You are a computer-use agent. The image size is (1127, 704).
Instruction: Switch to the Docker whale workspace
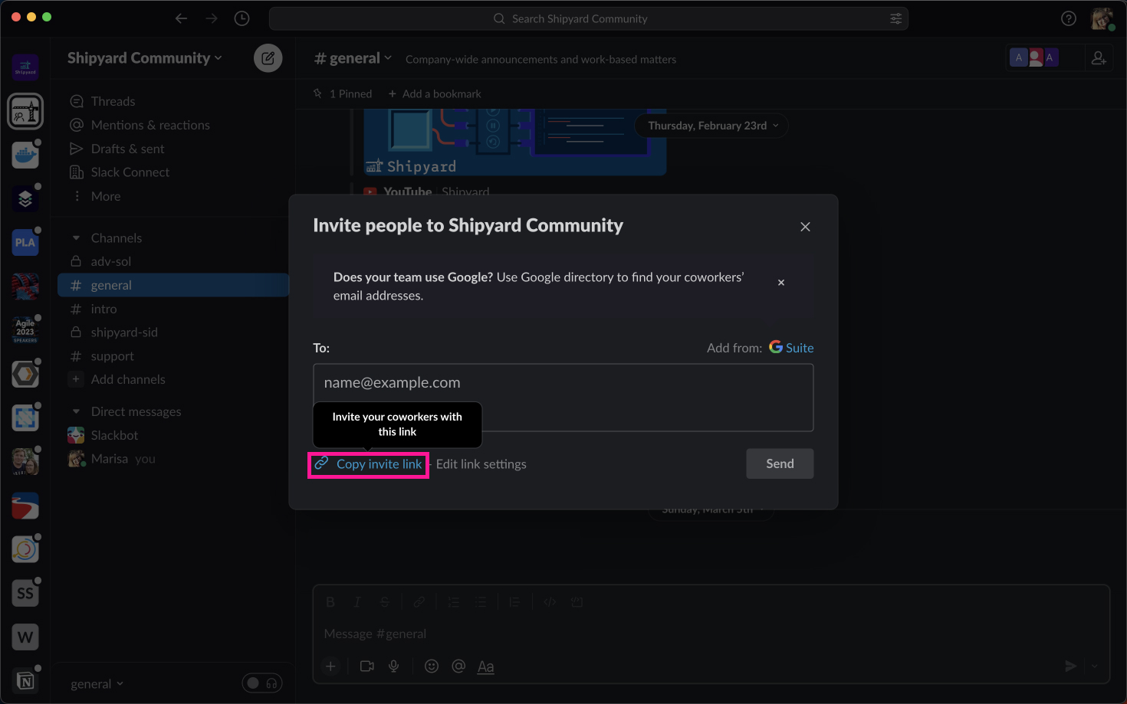click(25, 156)
